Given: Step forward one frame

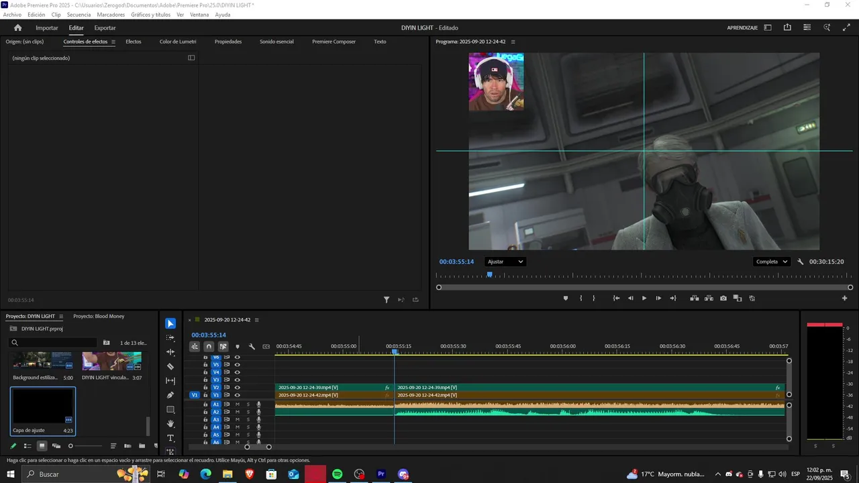Looking at the screenshot, I should pos(658,298).
